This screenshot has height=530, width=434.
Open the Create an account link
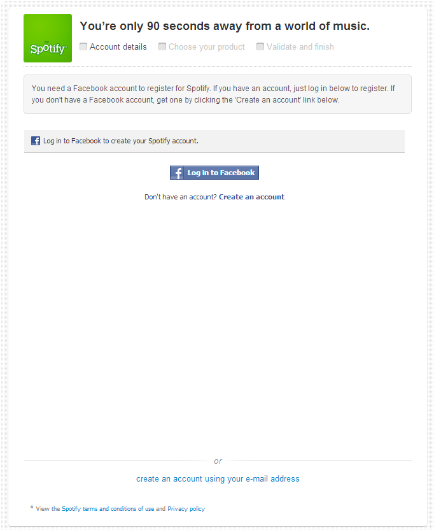251,197
